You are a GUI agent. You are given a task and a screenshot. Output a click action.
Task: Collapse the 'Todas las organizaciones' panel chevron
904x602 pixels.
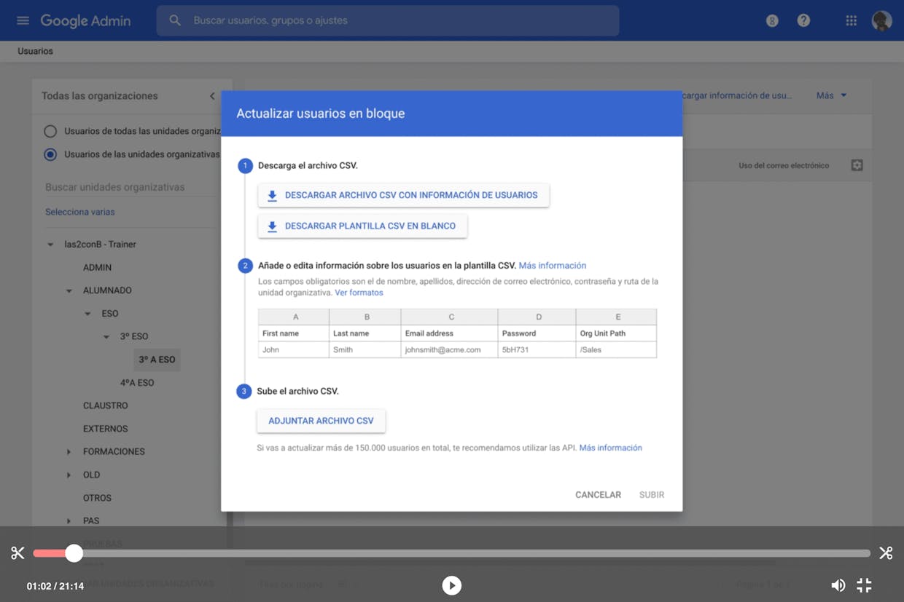(212, 96)
